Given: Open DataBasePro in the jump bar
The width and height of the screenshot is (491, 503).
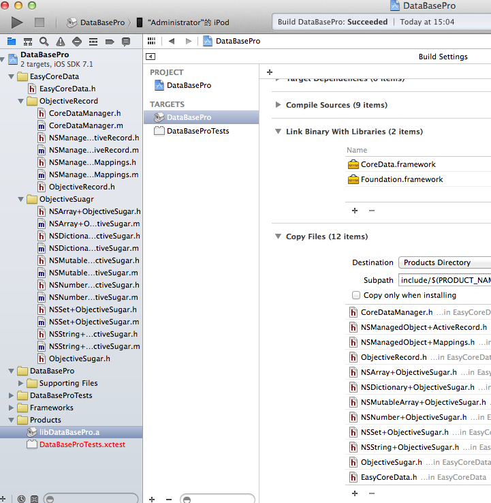Looking at the screenshot, I should (232, 41).
